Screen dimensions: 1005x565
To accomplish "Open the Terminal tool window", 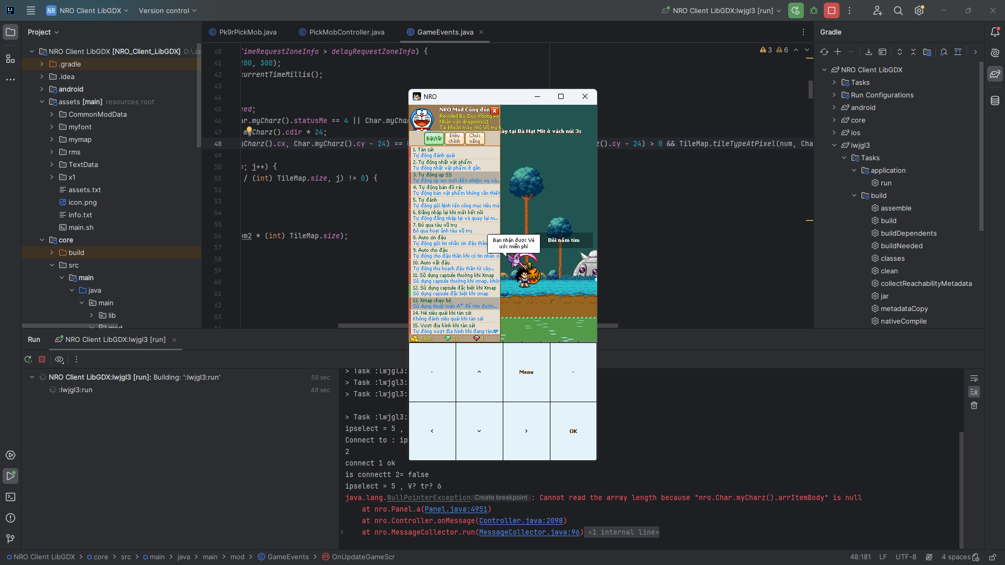I will [x=10, y=497].
